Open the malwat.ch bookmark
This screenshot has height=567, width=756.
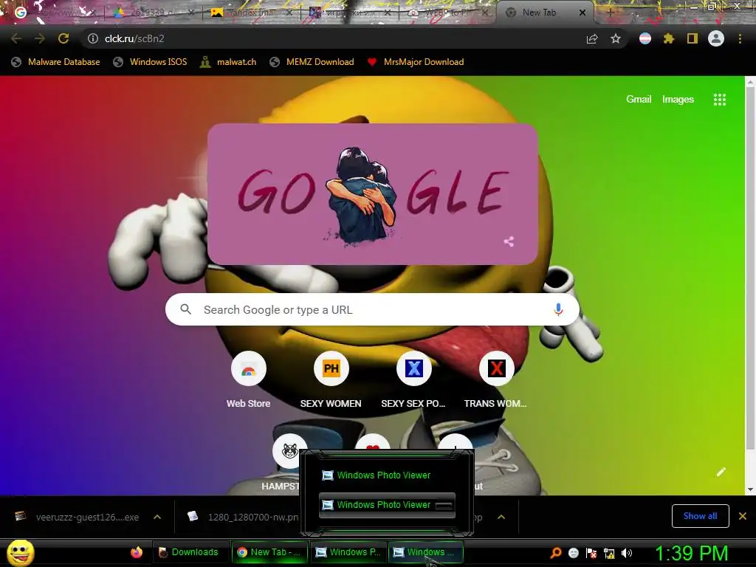tap(228, 62)
